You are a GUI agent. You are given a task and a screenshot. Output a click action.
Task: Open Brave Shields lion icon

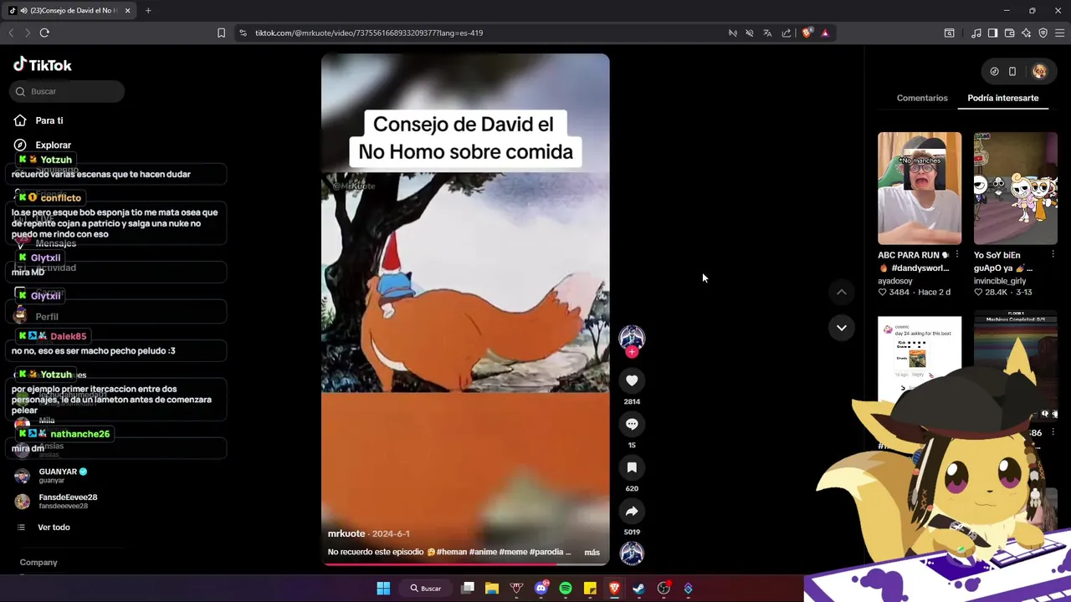pos(807,33)
